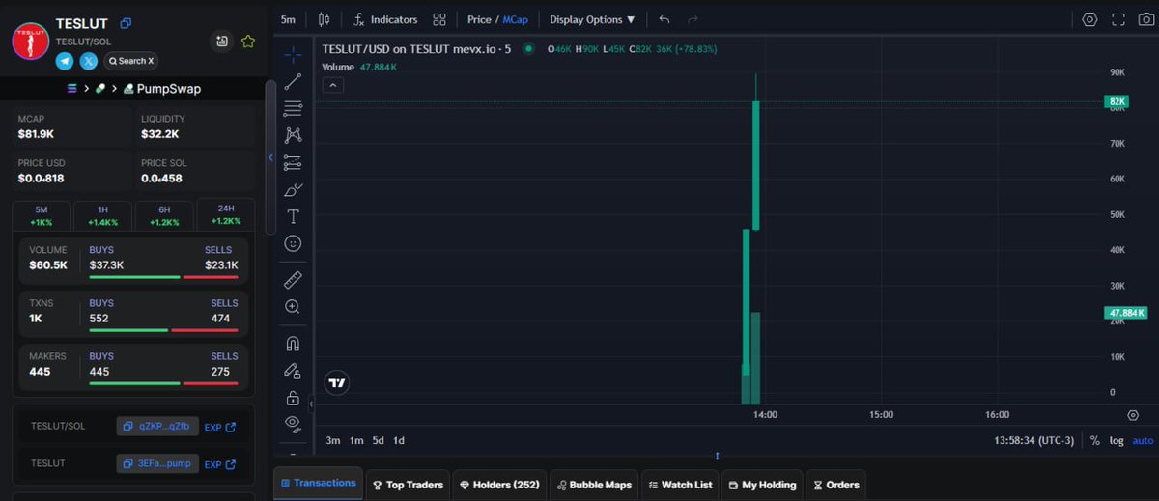Select the 1H stats period
Screen dimensions: 1159x501
click(x=101, y=216)
